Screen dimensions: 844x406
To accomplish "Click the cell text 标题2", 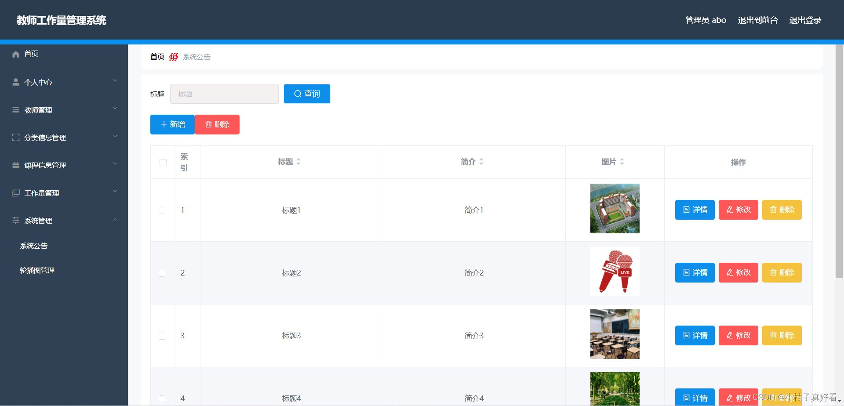I will coord(291,273).
